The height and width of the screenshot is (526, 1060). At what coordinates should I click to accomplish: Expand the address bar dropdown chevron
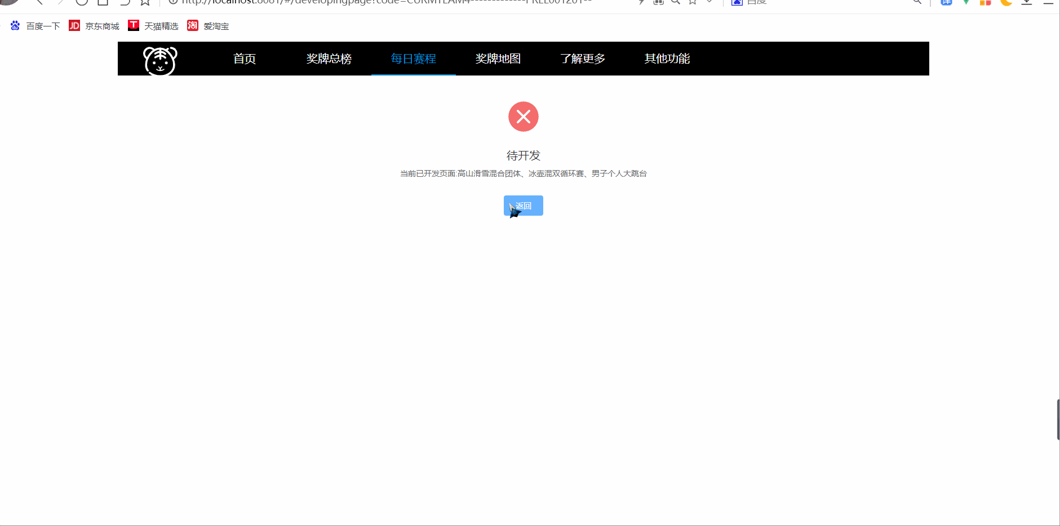[x=709, y=2]
